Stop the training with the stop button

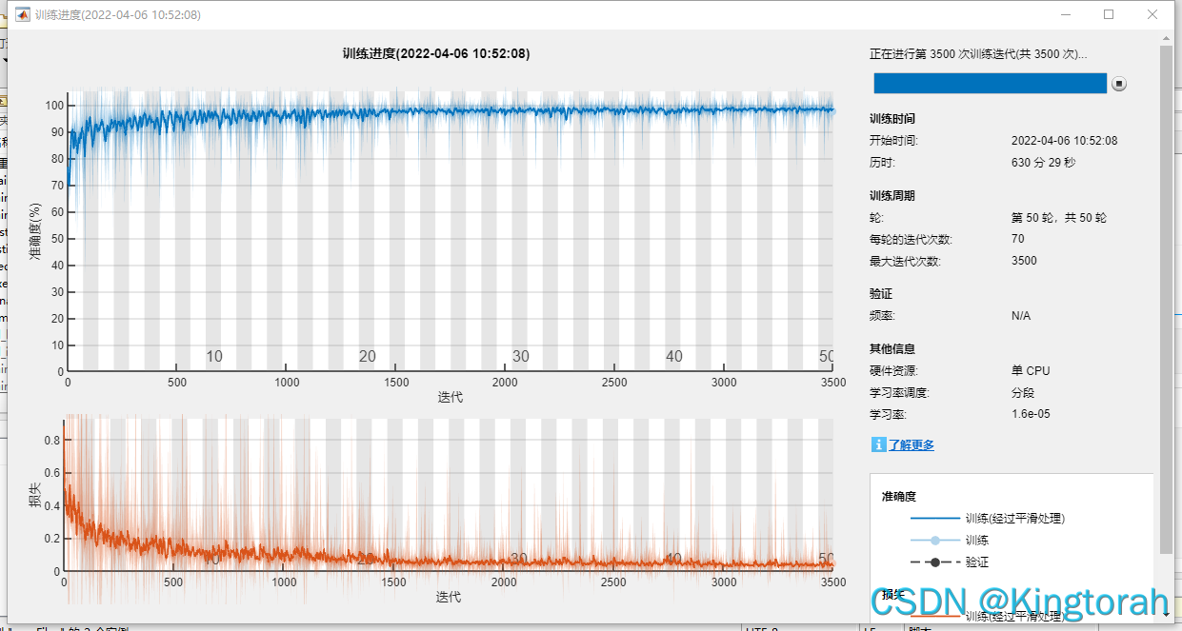pos(1119,84)
